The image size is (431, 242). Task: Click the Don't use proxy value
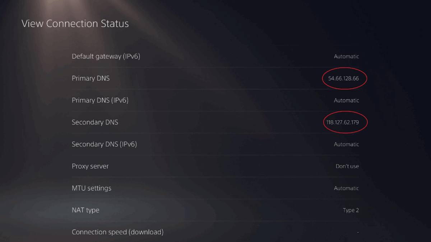347,166
